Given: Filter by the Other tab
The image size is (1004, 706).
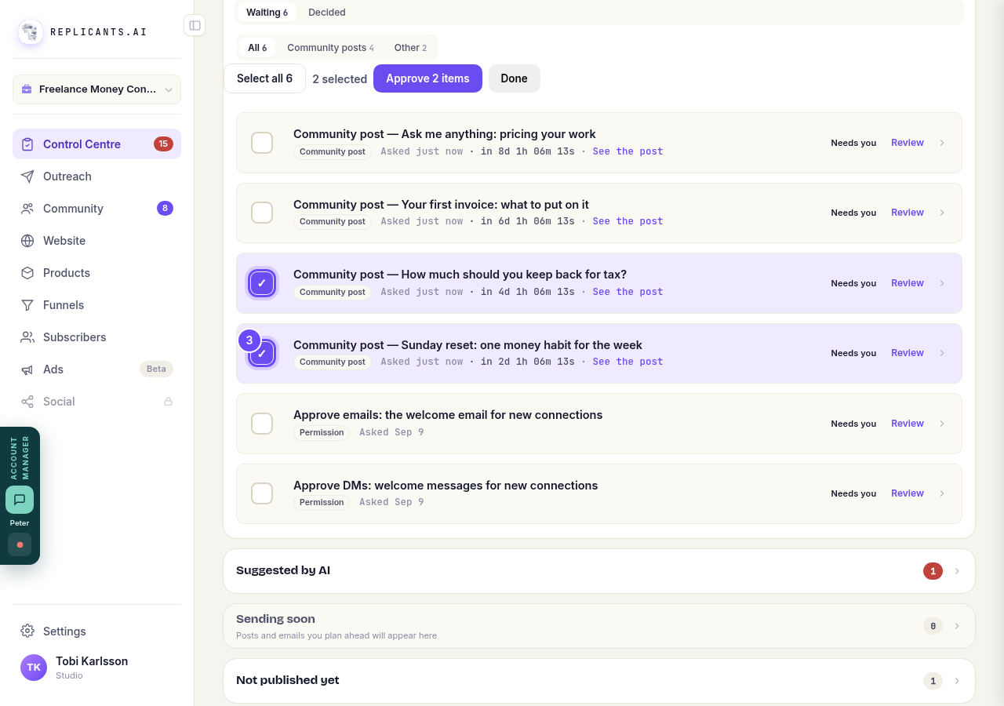Looking at the screenshot, I should pyautogui.click(x=410, y=48).
